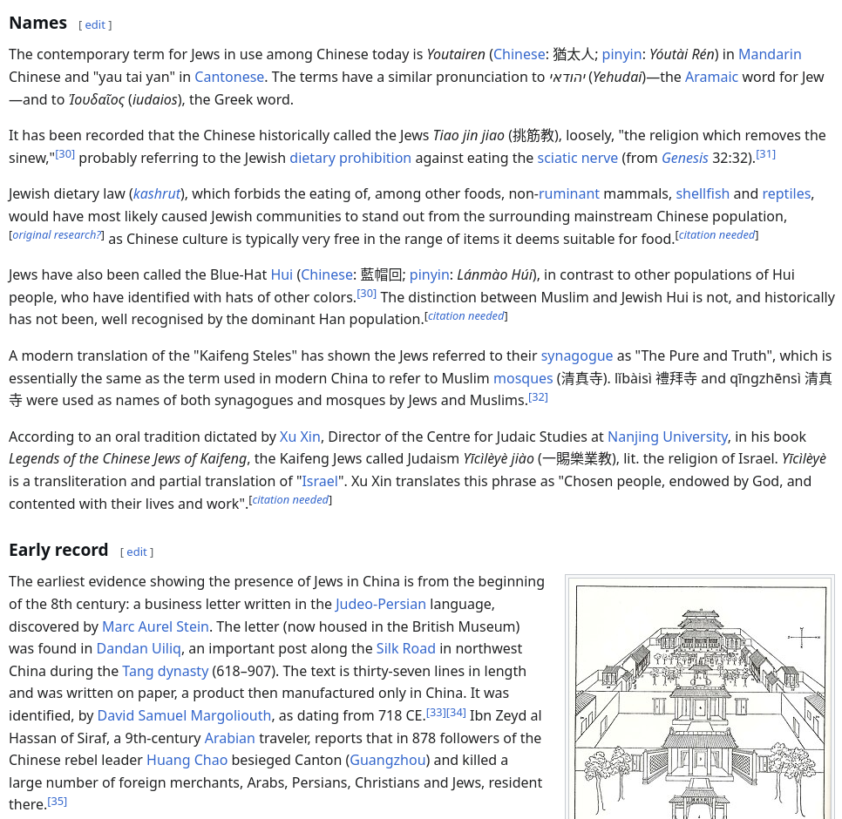
Task: Open the David Samuel Margoliouth link
Action: (x=184, y=716)
